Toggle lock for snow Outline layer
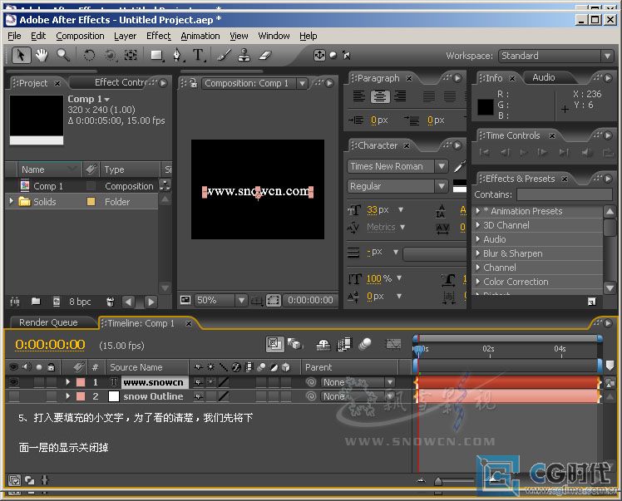Viewport: 622px width, 501px height. (52, 396)
